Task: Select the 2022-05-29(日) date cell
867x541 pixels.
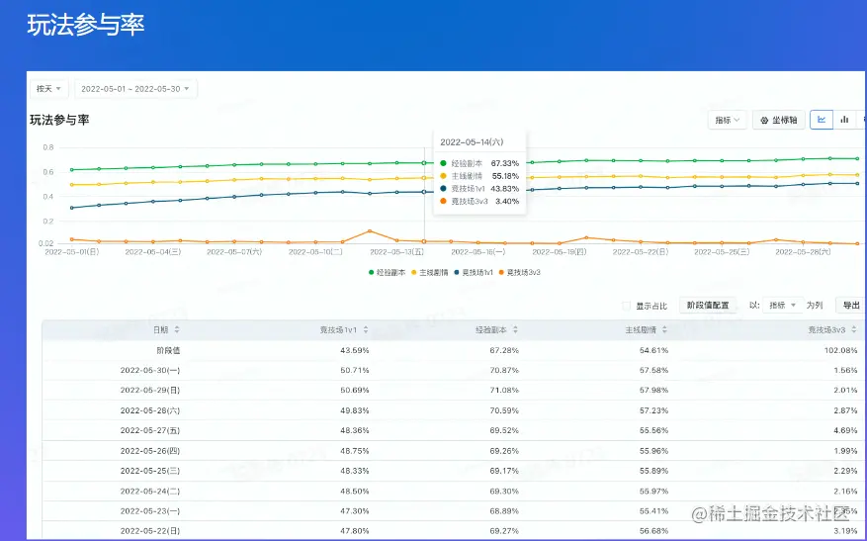Action: (150, 390)
